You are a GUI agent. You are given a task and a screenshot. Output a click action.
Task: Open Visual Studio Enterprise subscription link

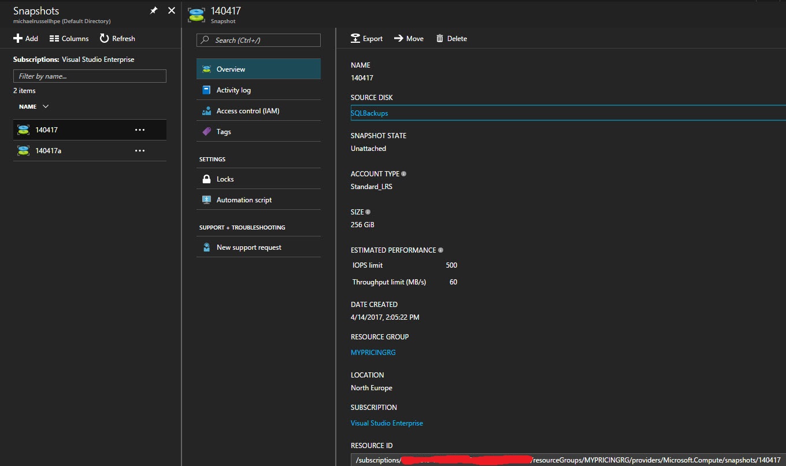point(387,423)
